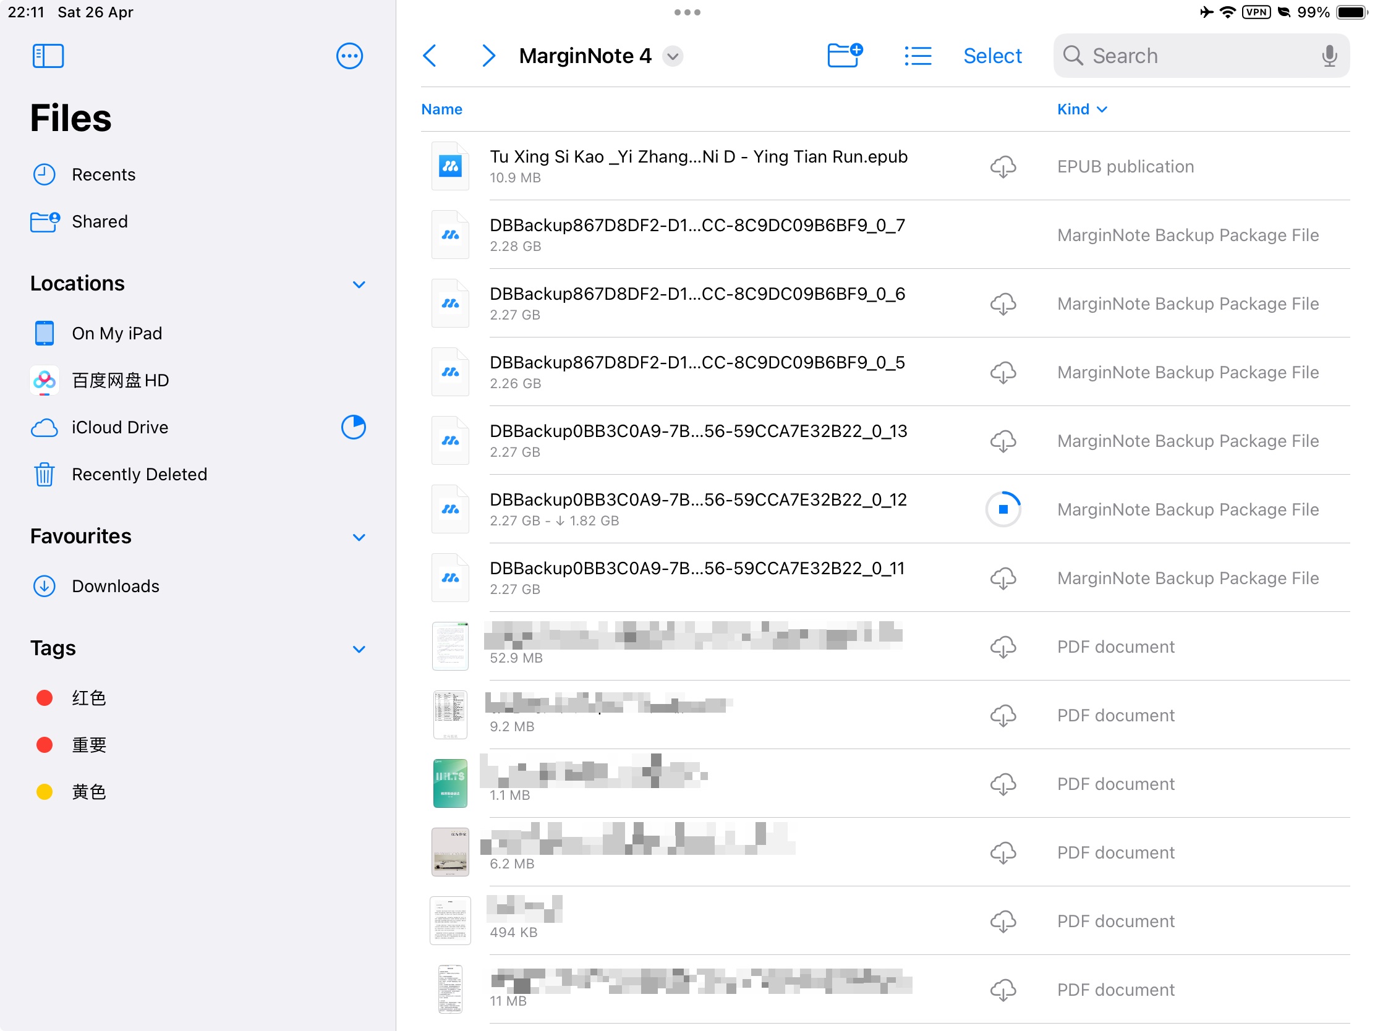Screen dimensions: 1375x1031
Task: Open the 11 MB PDF thumbnail
Action: [450, 990]
